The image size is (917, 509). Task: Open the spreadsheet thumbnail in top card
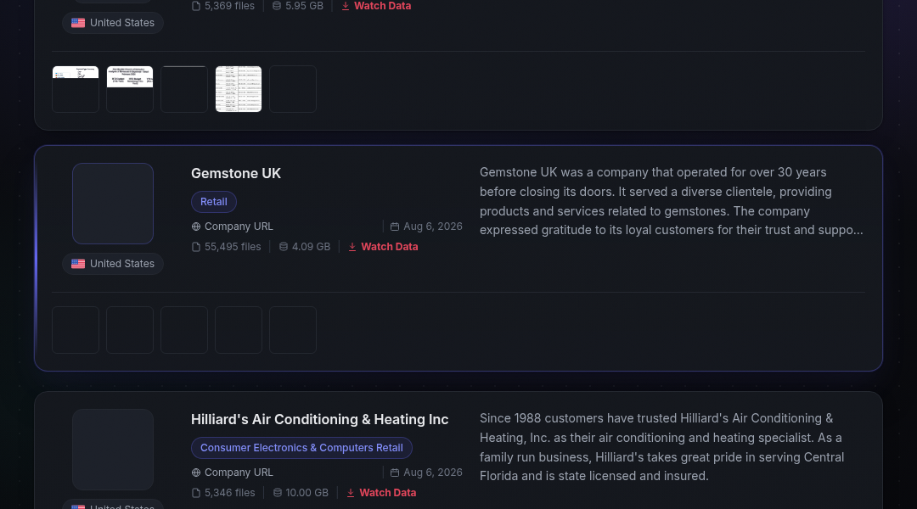click(x=239, y=89)
